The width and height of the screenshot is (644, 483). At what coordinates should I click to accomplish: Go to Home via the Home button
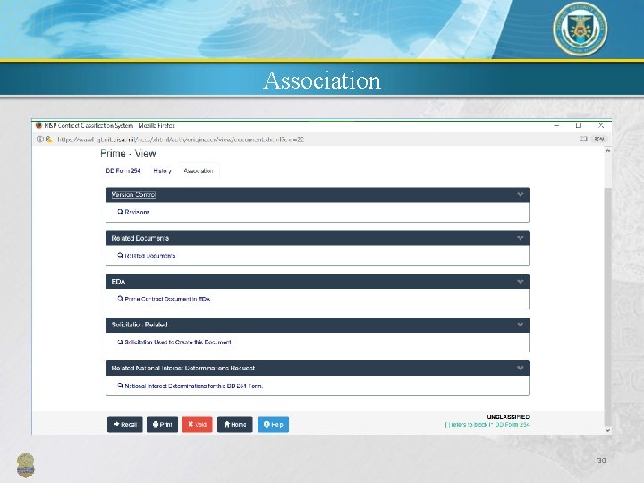click(x=235, y=424)
